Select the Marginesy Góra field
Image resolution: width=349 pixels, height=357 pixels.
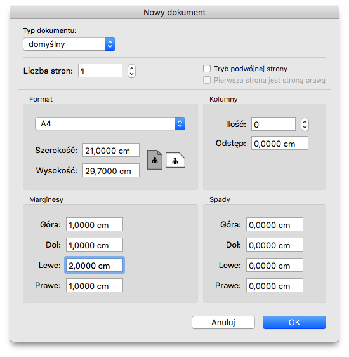[95, 224]
